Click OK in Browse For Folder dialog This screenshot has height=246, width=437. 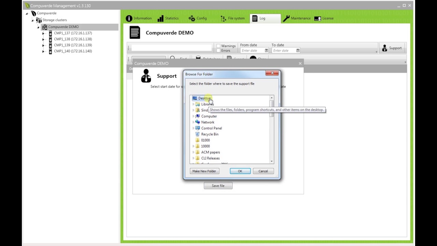coord(240,171)
